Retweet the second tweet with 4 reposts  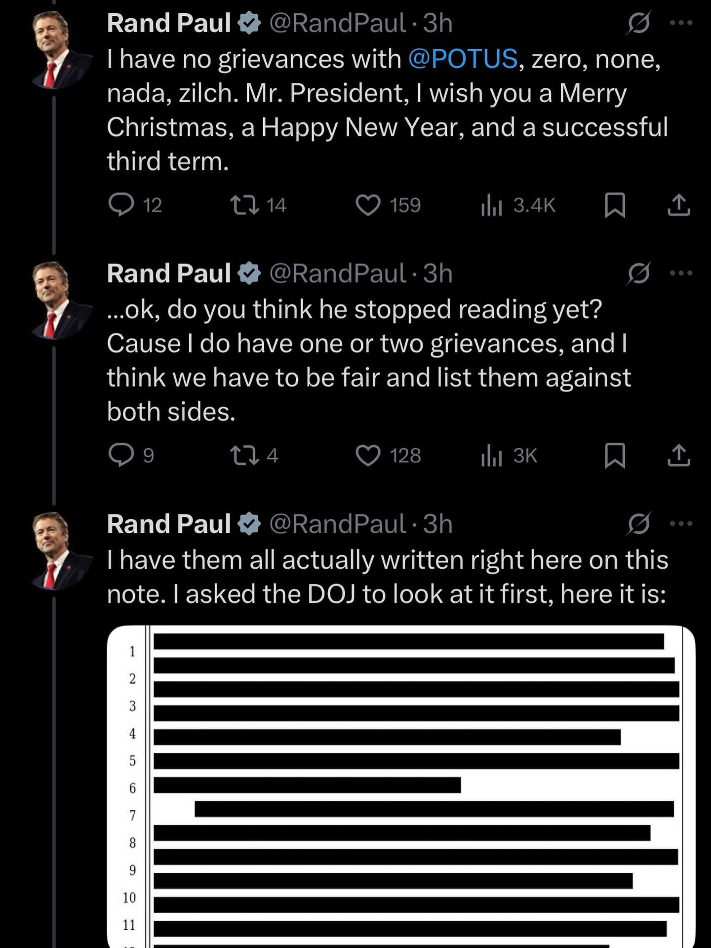(245, 455)
